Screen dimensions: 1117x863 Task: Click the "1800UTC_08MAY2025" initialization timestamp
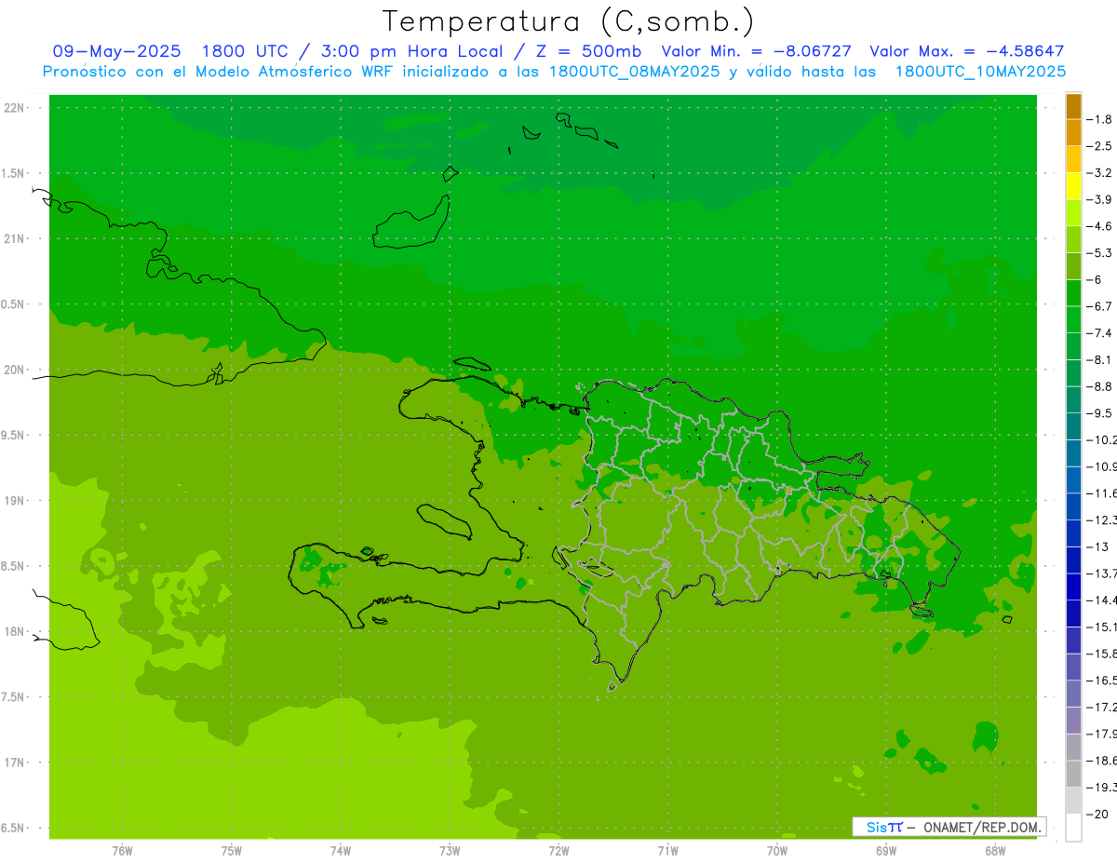(x=635, y=72)
